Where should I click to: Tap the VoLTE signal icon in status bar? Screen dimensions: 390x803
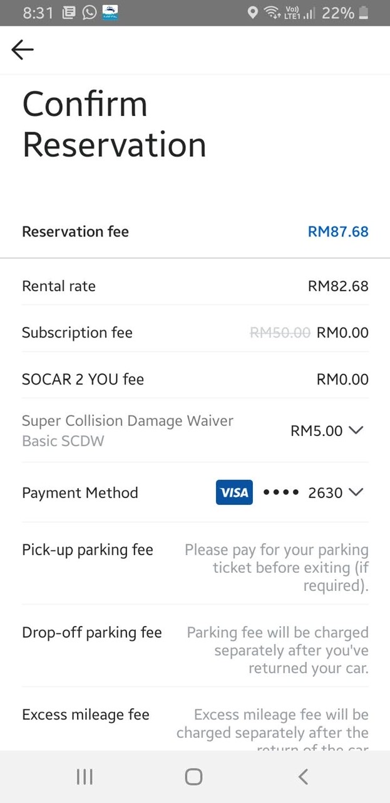click(294, 13)
